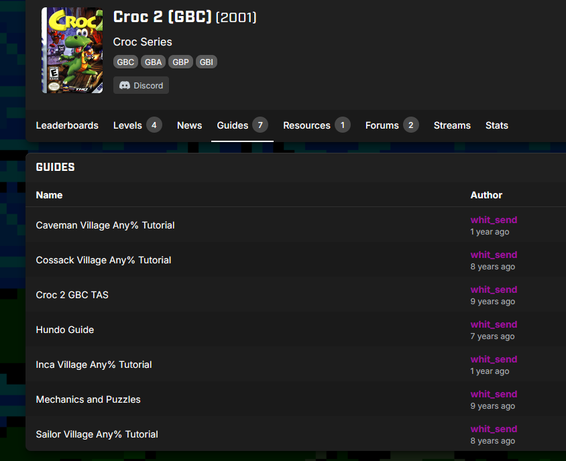Click whit_send author in Croc 2 GBC TAS row
This screenshot has width=566, height=461.
(x=494, y=289)
